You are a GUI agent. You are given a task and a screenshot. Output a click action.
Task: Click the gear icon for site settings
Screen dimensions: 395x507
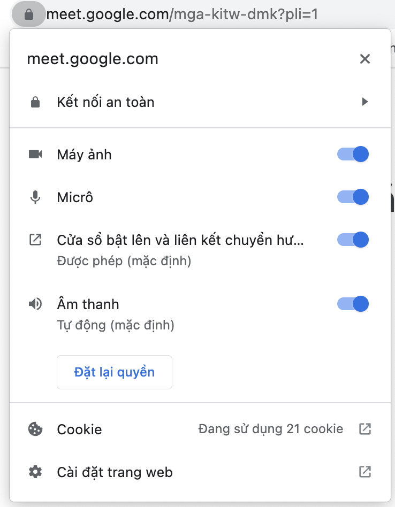35,472
